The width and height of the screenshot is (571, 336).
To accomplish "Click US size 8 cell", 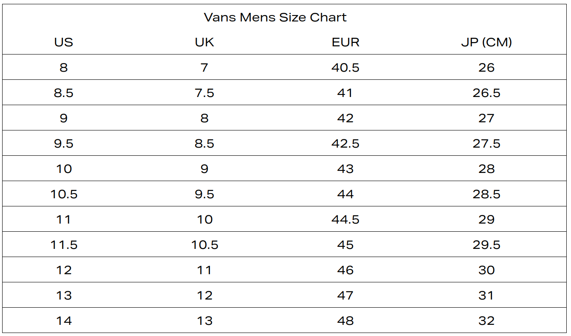I will coord(63,67).
